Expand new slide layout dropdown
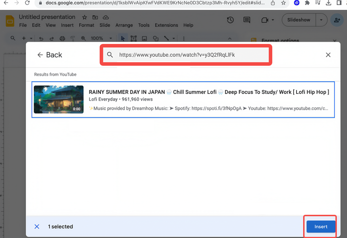347x238 pixels. 31,38
